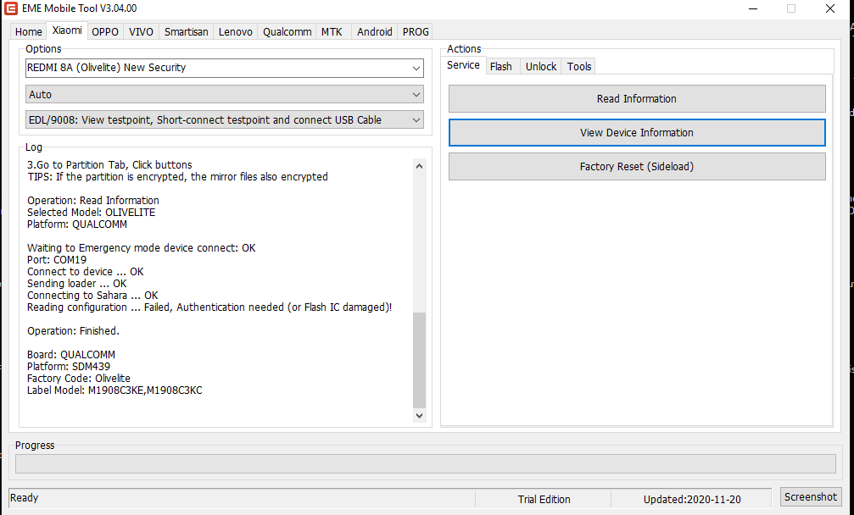Click View Device Information button
The height and width of the screenshot is (515, 854).
click(637, 133)
